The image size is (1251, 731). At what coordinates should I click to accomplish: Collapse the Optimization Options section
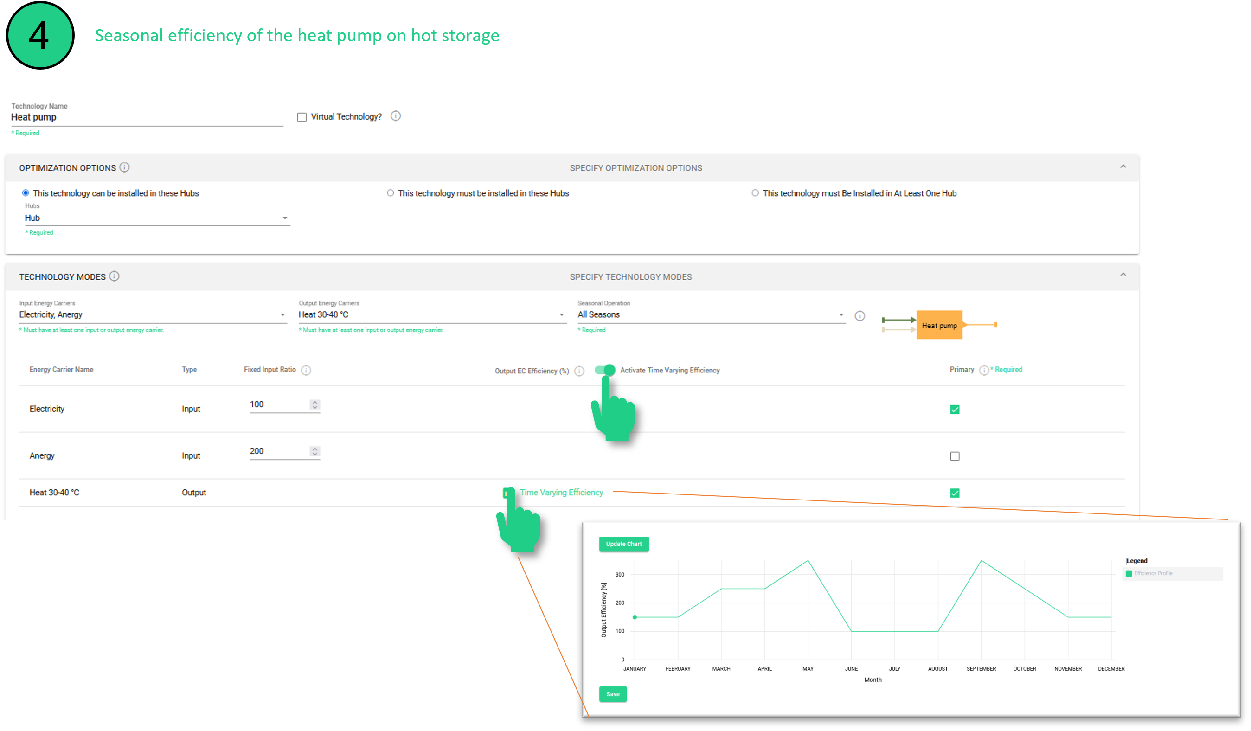tap(1123, 167)
